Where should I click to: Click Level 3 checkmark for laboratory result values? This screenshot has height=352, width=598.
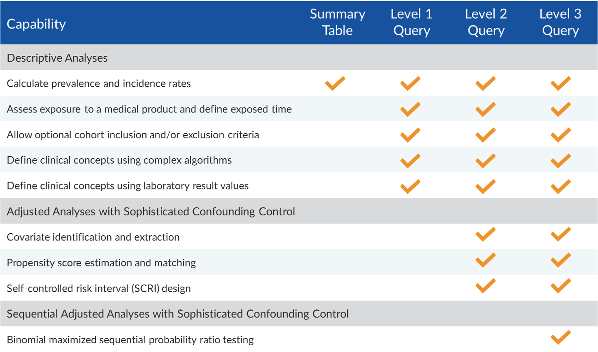(561, 186)
